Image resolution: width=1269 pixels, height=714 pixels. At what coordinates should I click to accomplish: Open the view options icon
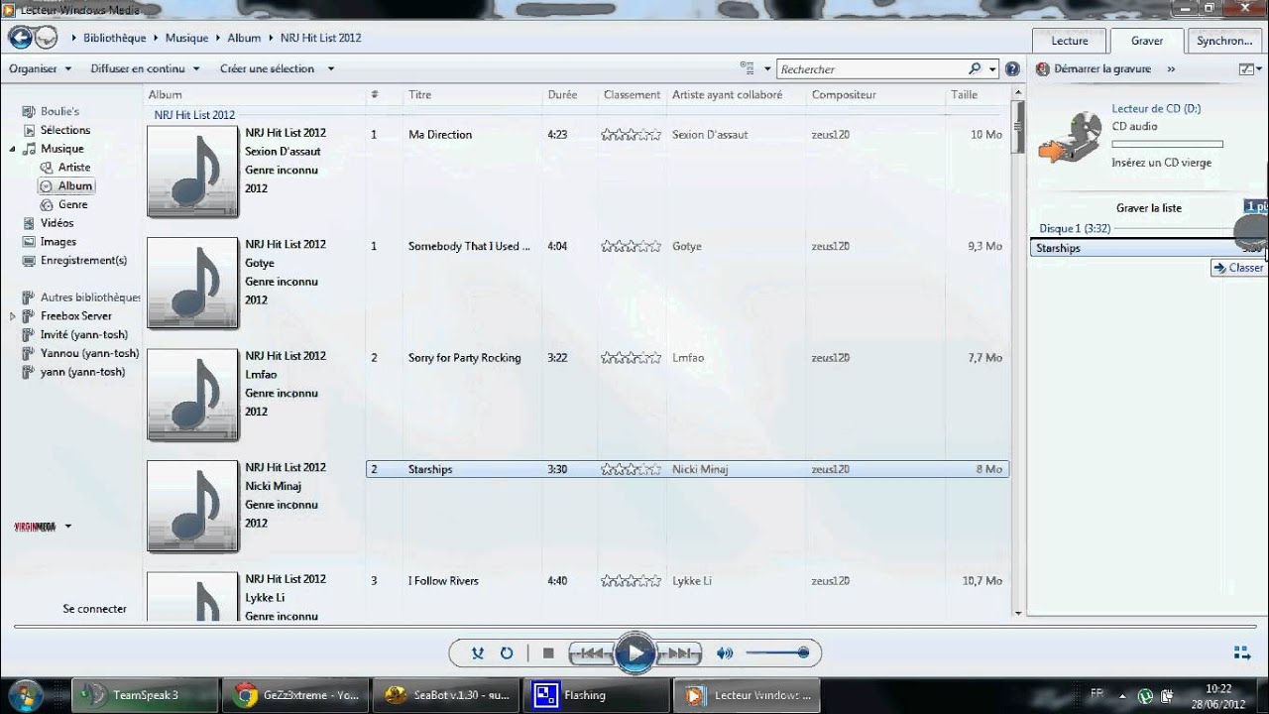pos(748,68)
